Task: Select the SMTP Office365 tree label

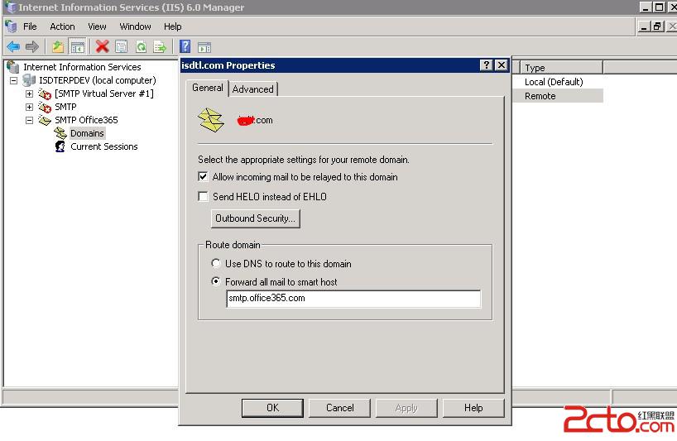Action: pyautogui.click(x=86, y=120)
